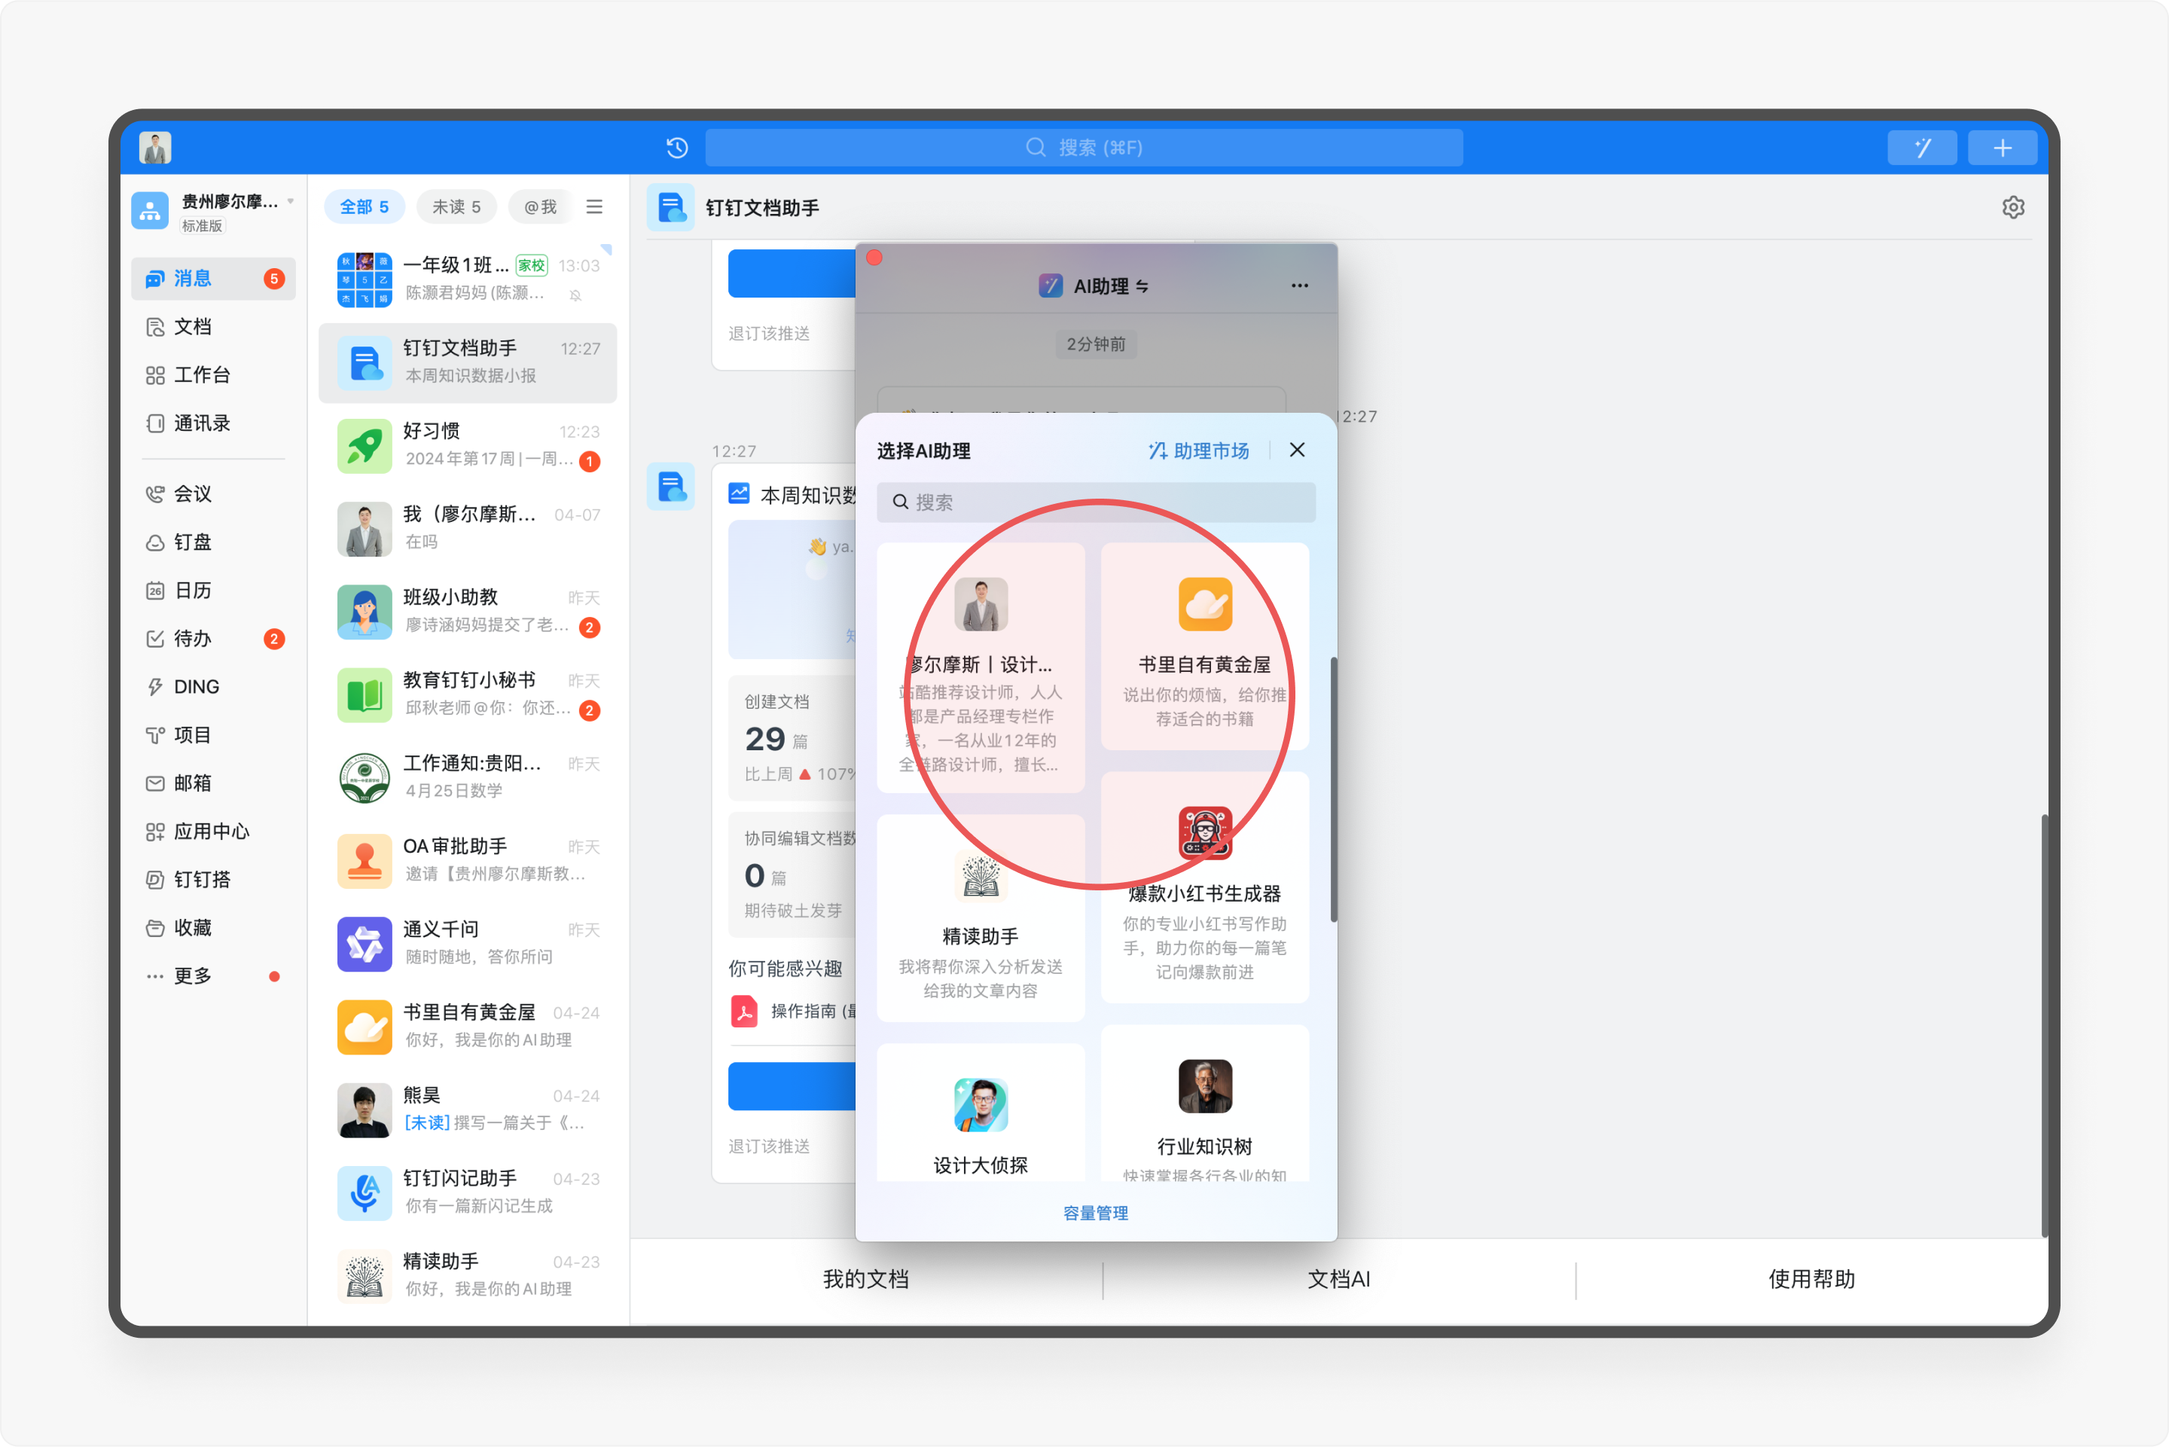The width and height of the screenshot is (2169, 1447).
Task: Click scrollbar in AI assistant list
Action: click(x=1333, y=789)
